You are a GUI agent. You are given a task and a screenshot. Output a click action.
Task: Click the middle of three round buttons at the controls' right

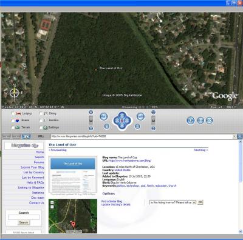coord(200,121)
